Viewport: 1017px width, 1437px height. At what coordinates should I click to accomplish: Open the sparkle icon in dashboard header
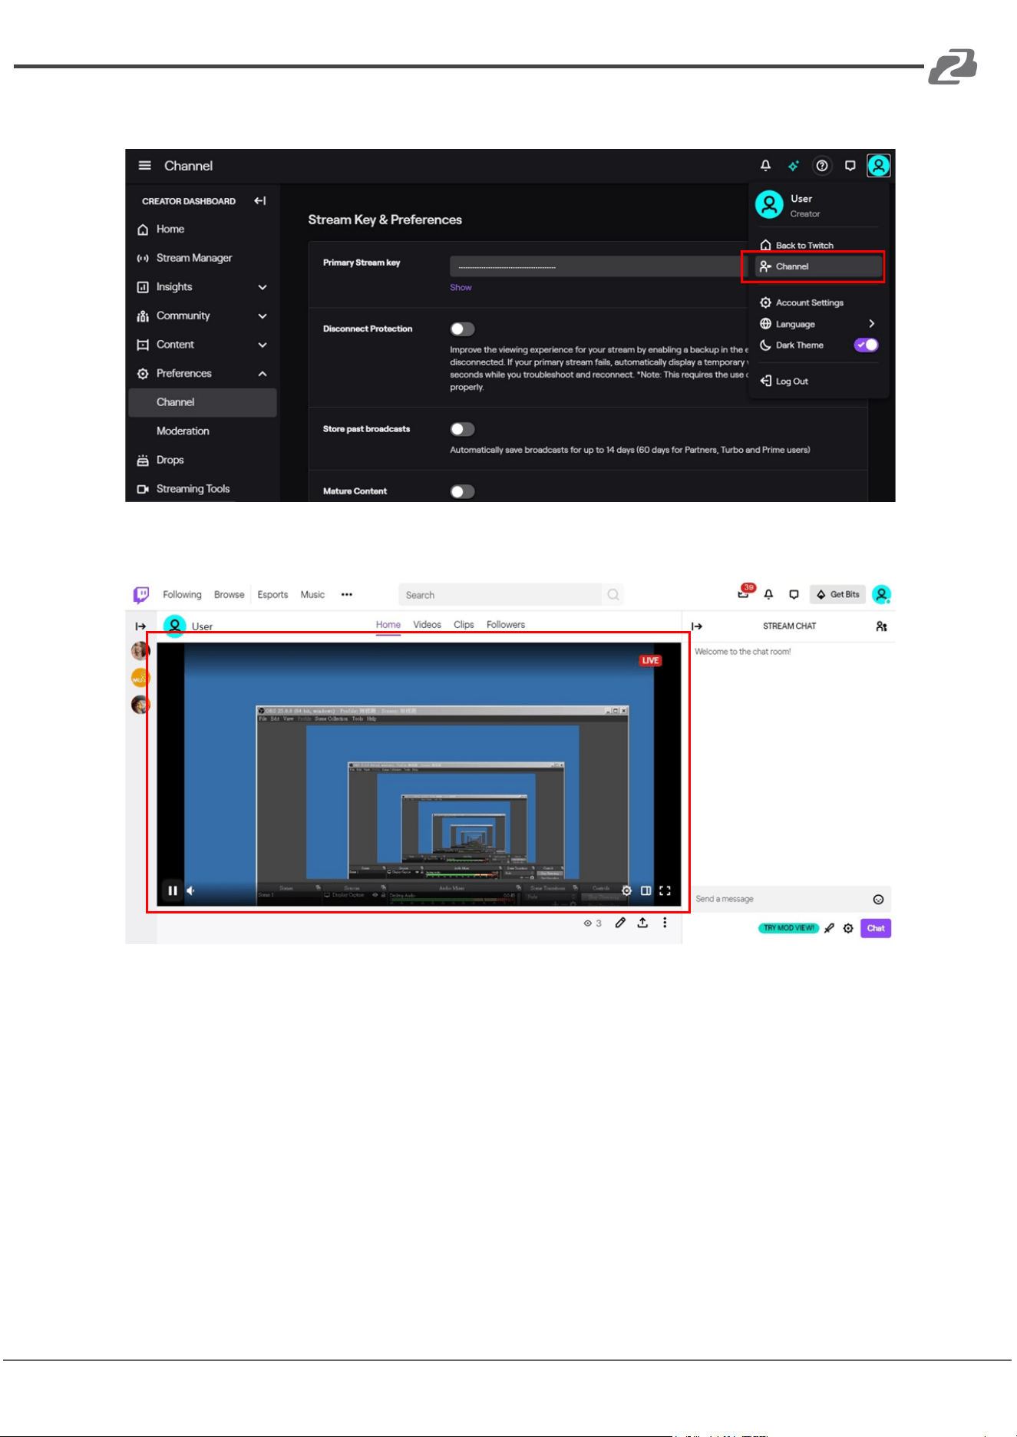[x=794, y=166]
